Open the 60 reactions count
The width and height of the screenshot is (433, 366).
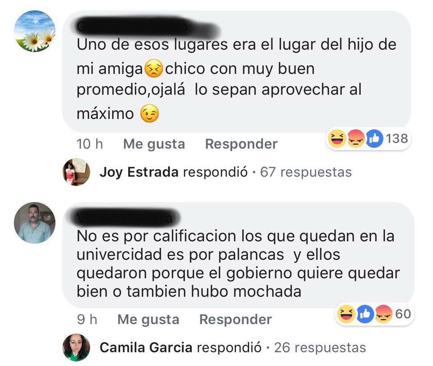403,314
